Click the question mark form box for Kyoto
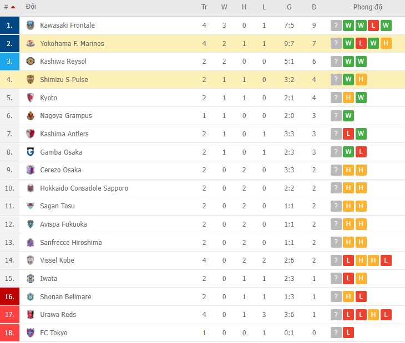 336,98
